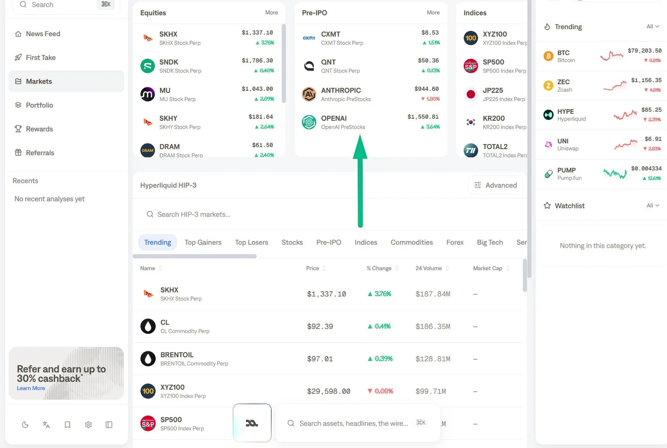Viewport: 667px width, 448px height.
Task: Focus the Search HIP-3 markets field
Action: point(330,214)
